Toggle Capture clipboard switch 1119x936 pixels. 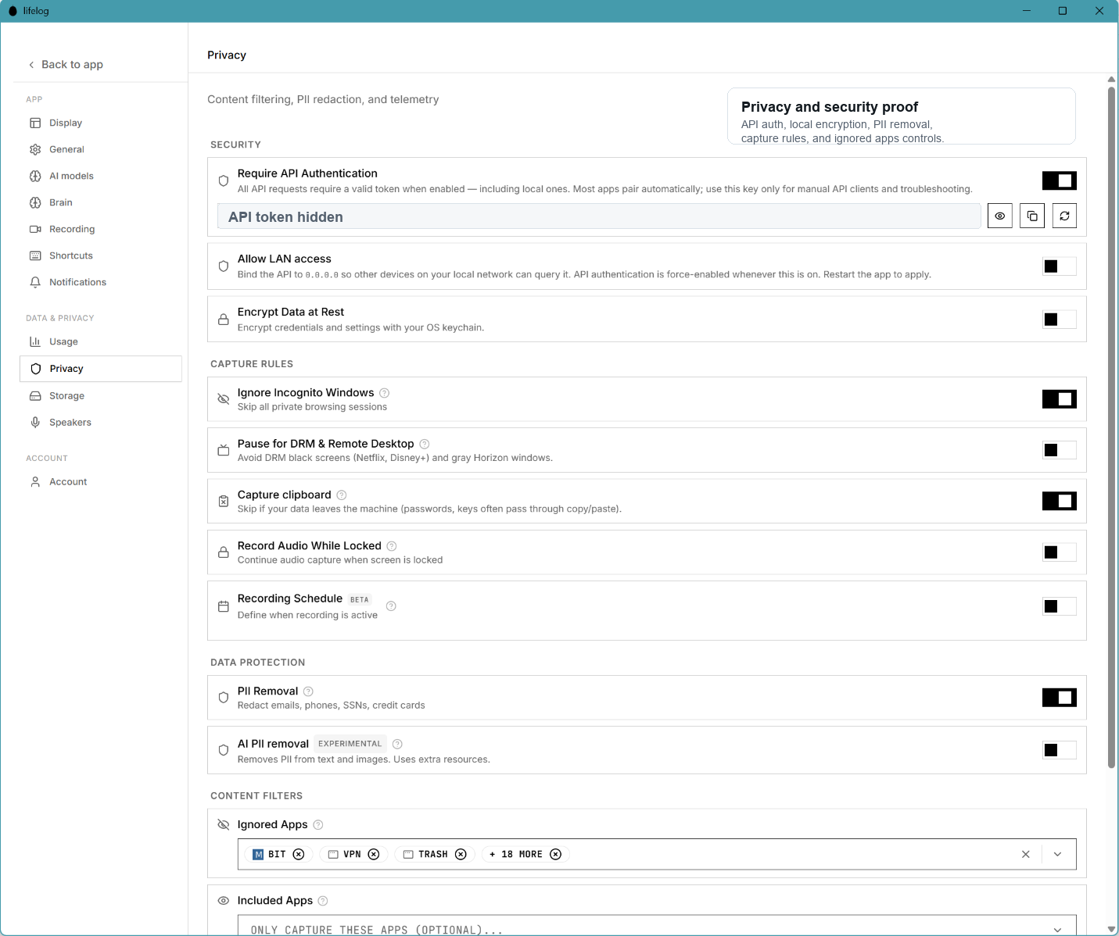click(1060, 501)
